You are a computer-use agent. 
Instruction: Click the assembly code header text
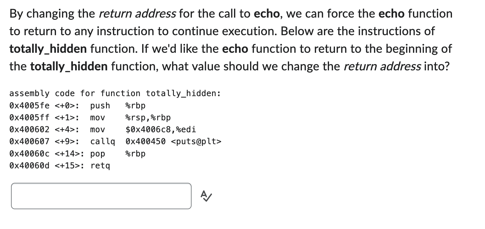coord(115,93)
